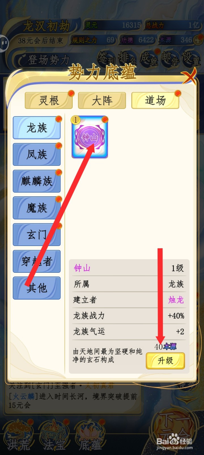Tap the pause icon at left edge

click(4, 44)
